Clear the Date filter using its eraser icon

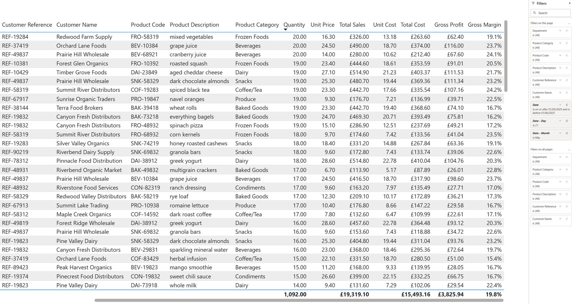click(x=566, y=104)
